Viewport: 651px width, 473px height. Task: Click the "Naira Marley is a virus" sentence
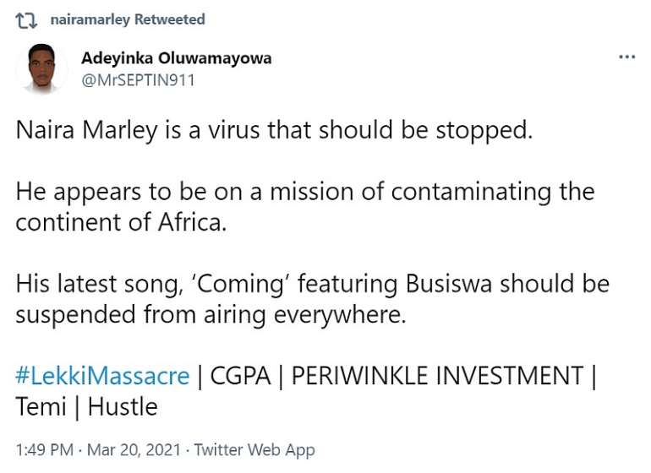[x=274, y=131]
